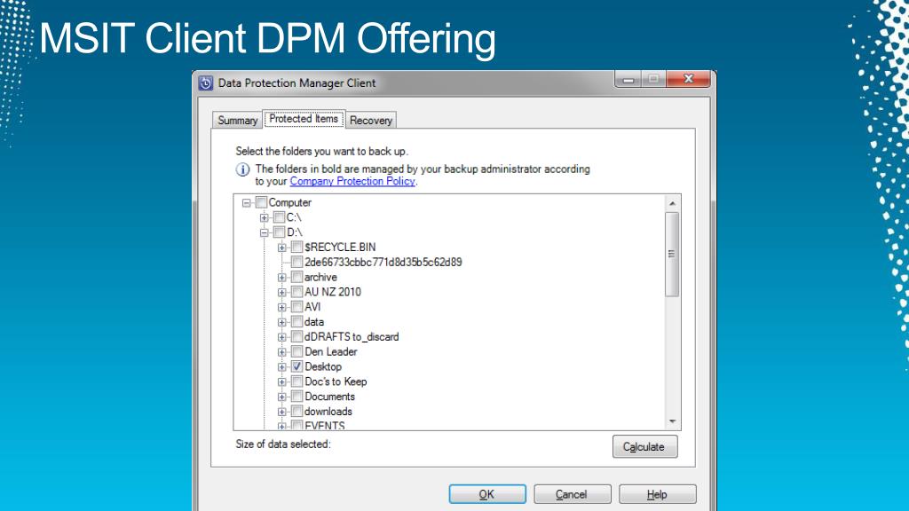Click the Data Protection Manager title icon
The image size is (909, 511).
click(206, 83)
